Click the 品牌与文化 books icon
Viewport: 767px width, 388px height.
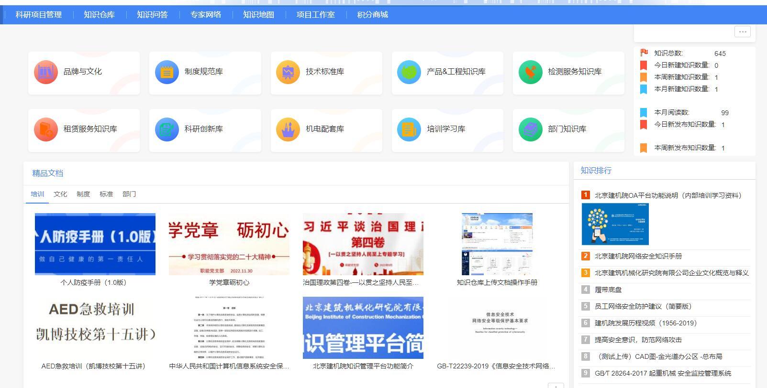[46, 72]
